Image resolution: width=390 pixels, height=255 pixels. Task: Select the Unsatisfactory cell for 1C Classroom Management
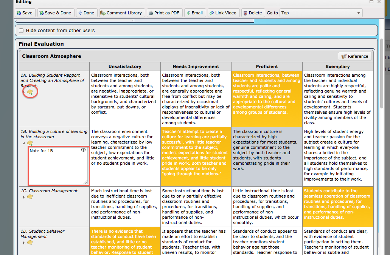(x=125, y=207)
